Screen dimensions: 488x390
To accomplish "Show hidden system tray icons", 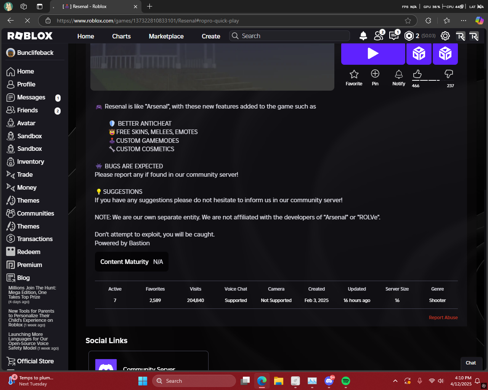I will [395, 381].
